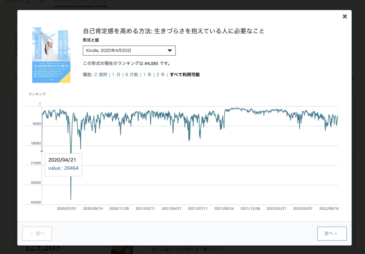
Task: Click the 2021/07/11 x-axis date label
Action: tap(197, 209)
